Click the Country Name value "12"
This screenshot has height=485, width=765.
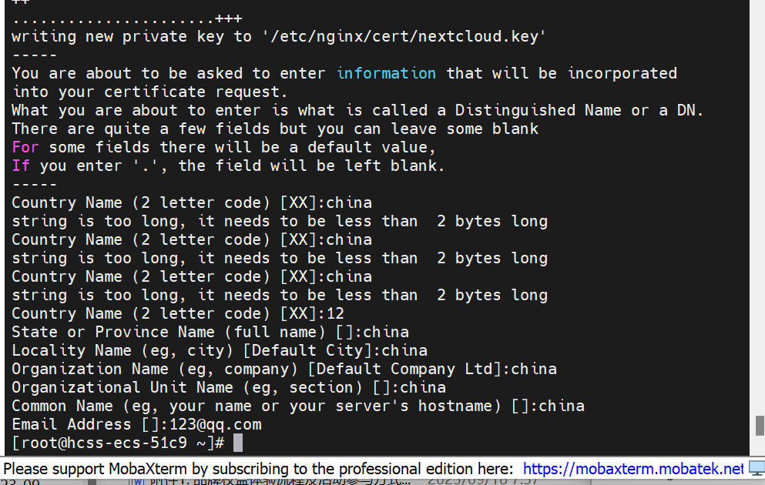point(335,313)
